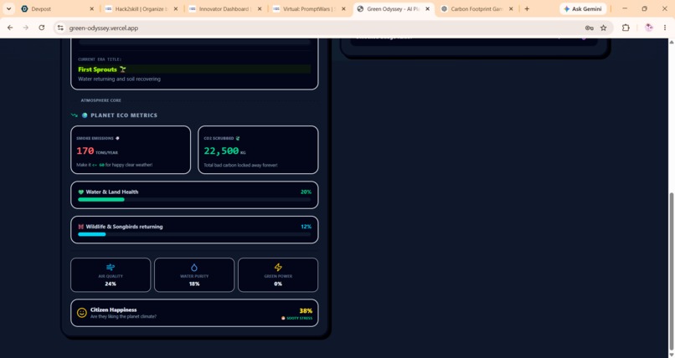Image resolution: width=675 pixels, height=358 pixels.
Task: Click the 24% air quality value
Action: (111, 284)
